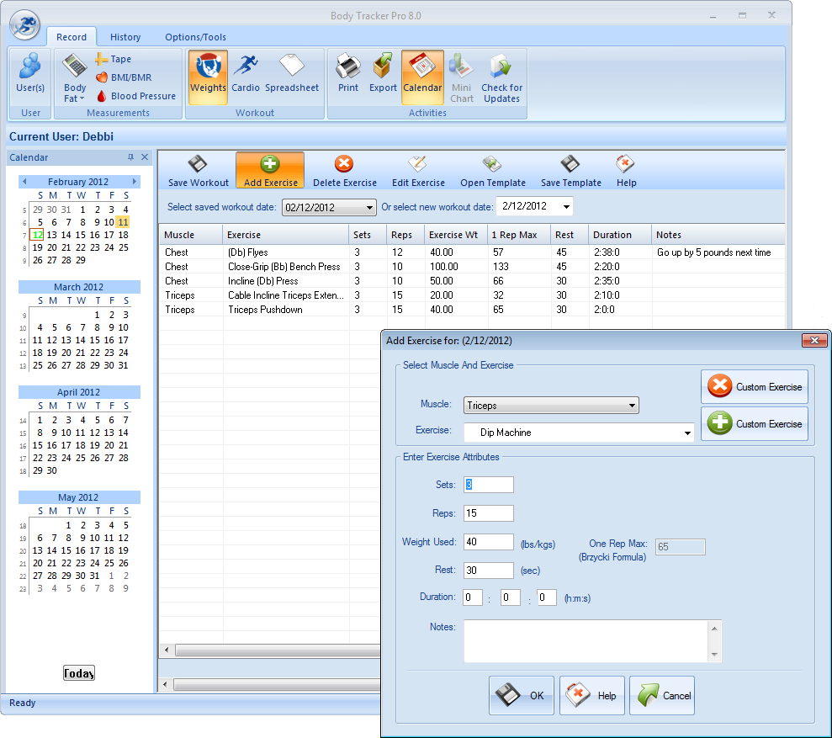Click the Add Exercise toolbar button
The width and height of the screenshot is (832, 738).
coord(270,171)
